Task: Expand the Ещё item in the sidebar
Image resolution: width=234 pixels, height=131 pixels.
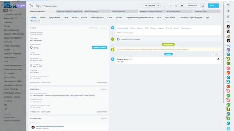Action: point(6,108)
